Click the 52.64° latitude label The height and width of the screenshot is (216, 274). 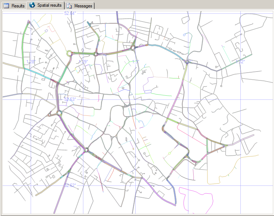[x=70, y=13]
